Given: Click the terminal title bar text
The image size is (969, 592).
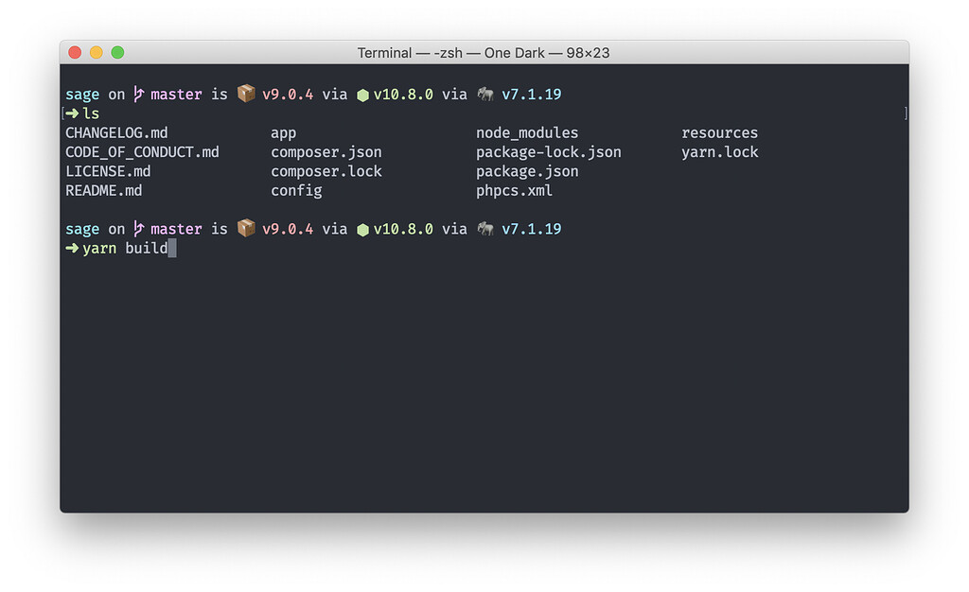Looking at the screenshot, I should click(x=484, y=52).
